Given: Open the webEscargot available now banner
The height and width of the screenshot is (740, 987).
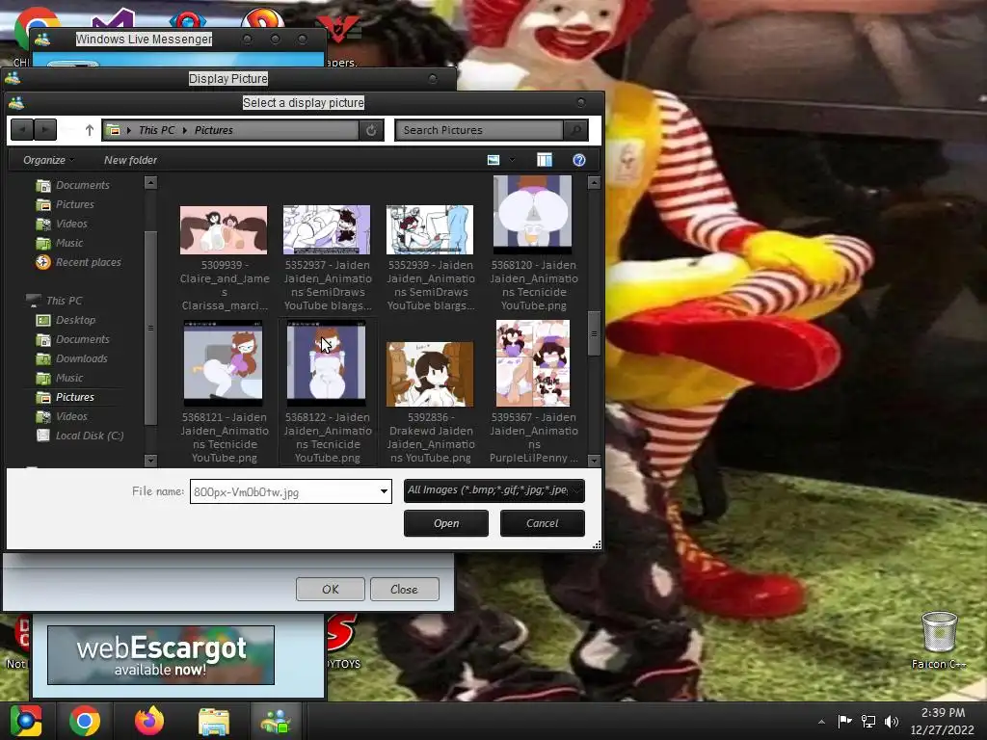Looking at the screenshot, I should [x=161, y=655].
